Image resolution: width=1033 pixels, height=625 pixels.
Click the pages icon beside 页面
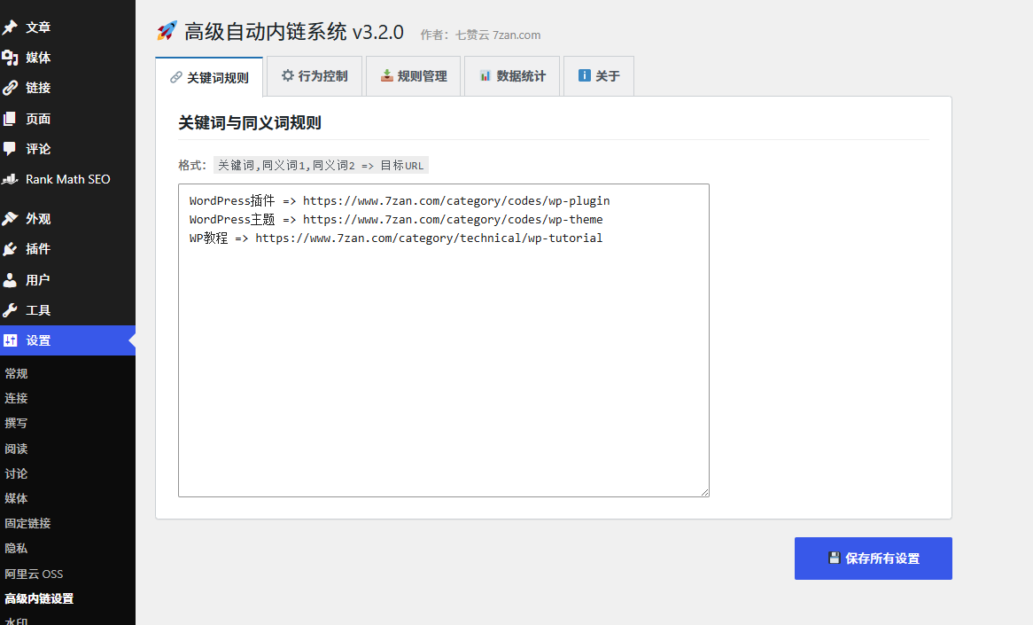pos(10,119)
